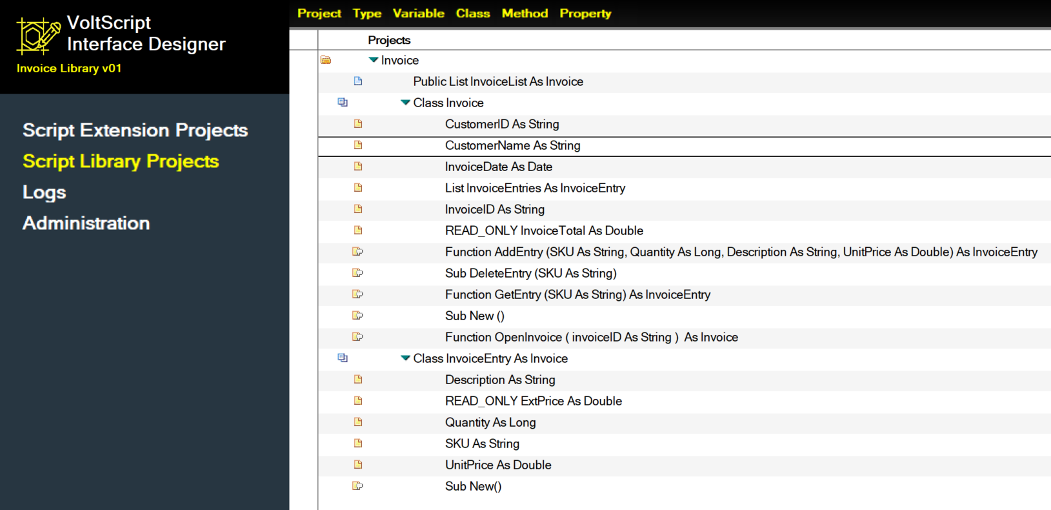Click property icon beside InvoiceDate As Date
Image resolution: width=1051 pixels, height=510 pixels.
point(358,167)
